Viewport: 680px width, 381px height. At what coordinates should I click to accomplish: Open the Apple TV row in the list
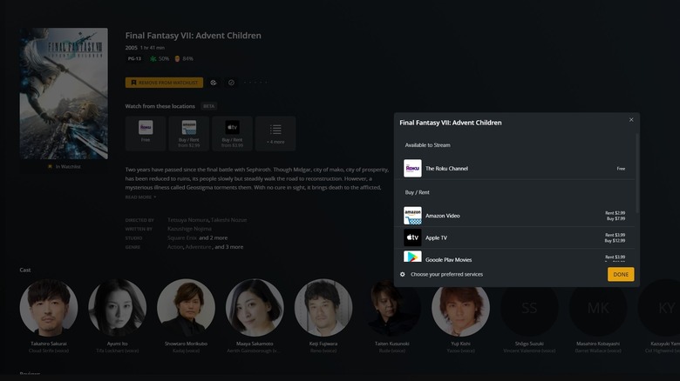[x=514, y=237]
